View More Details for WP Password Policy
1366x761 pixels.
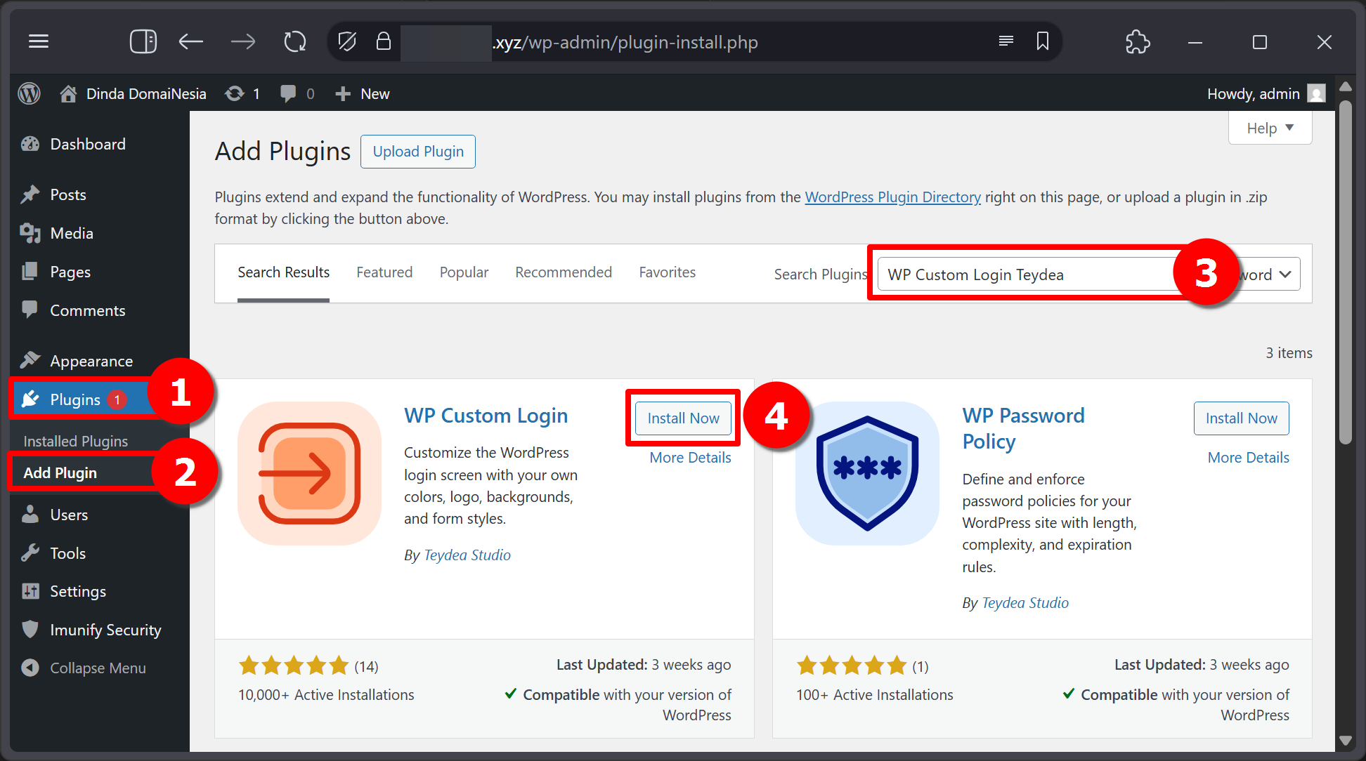click(x=1248, y=458)
